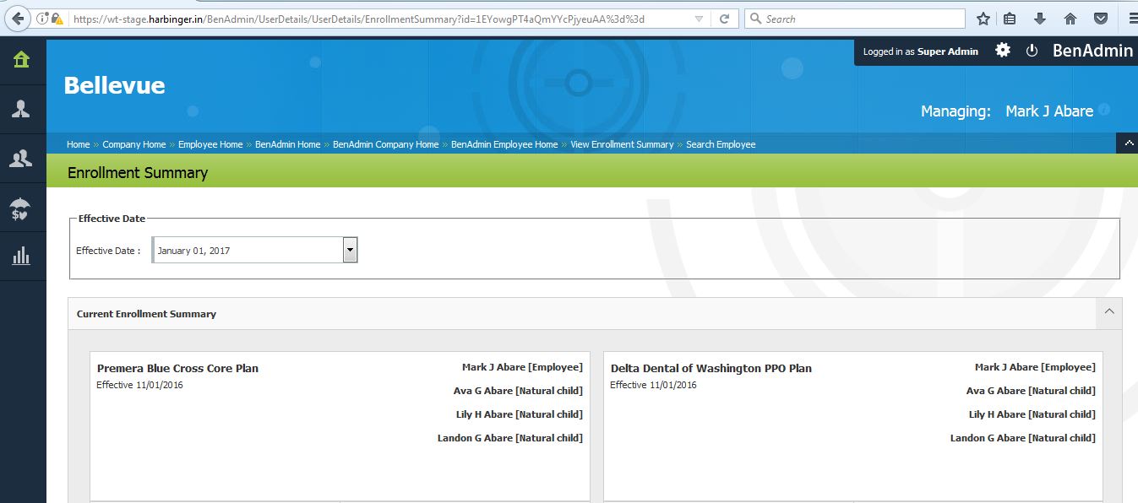Screen dimensions: 1138x503
Task: Open the bar chart reports icon
Action: pos(21,256)
